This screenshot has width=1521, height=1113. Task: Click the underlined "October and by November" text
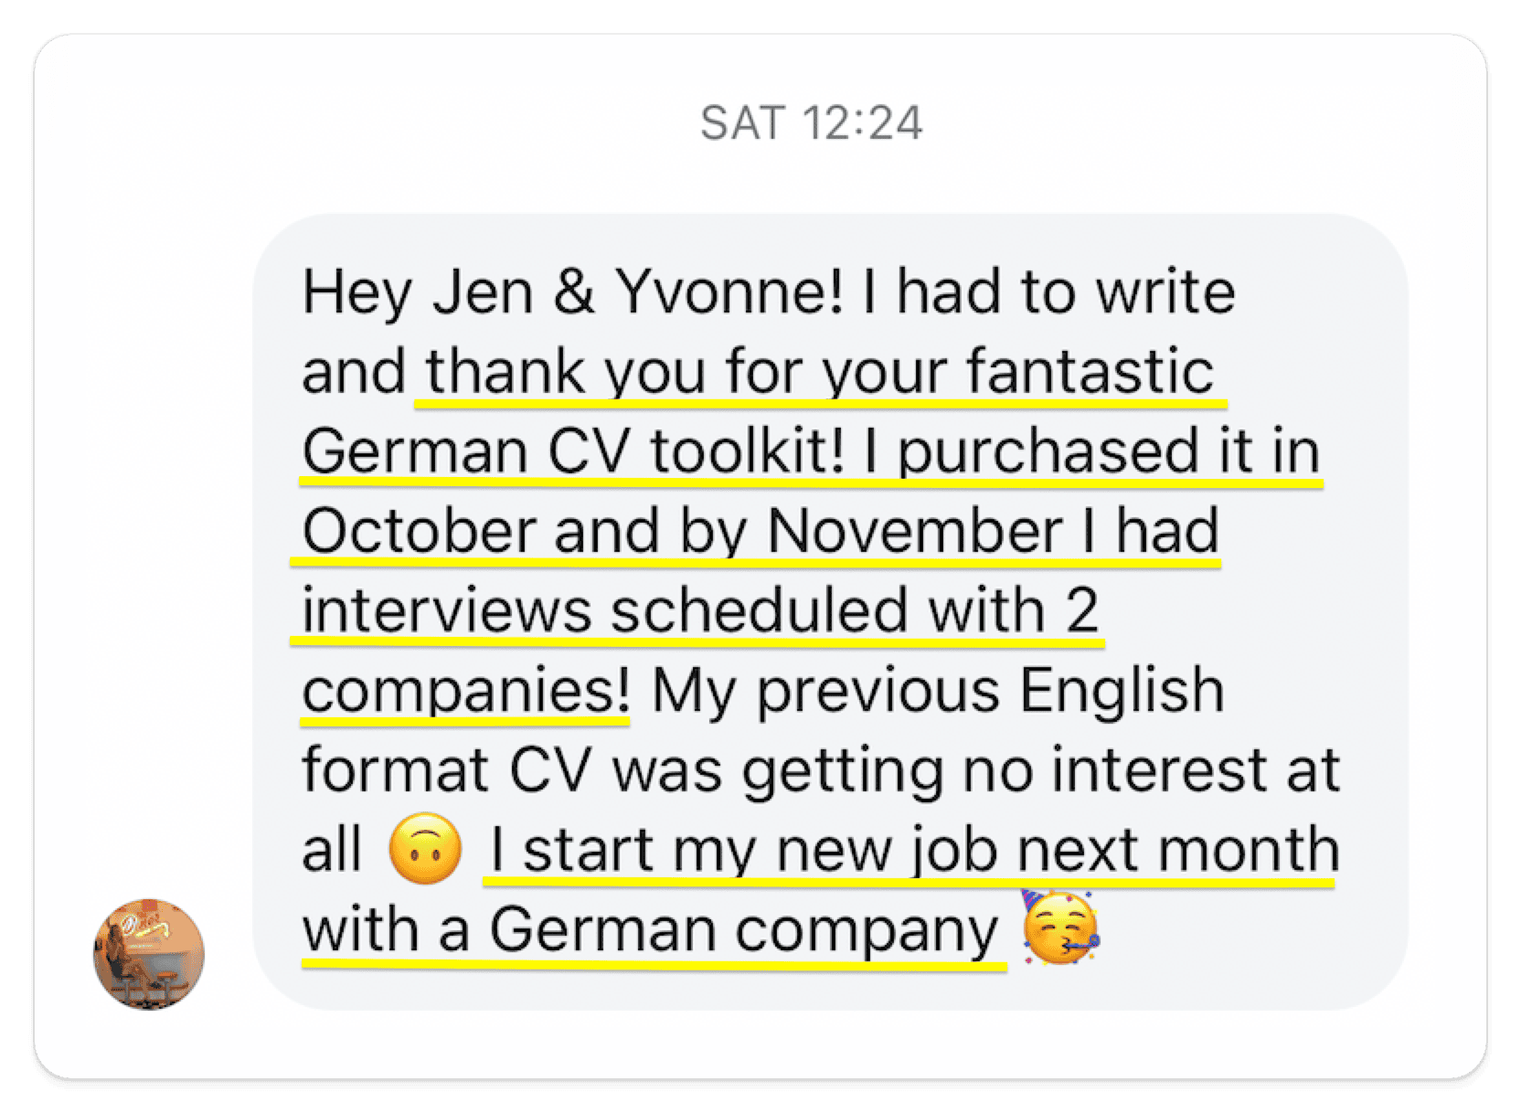683,531
